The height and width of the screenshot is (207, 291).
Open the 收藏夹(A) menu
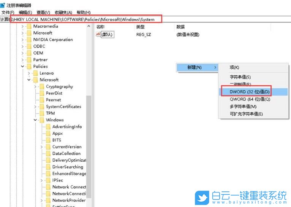(x=63, y=13)
